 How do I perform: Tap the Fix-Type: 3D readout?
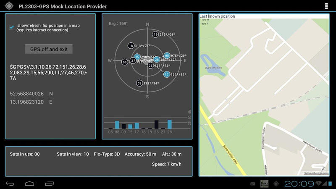107,154
